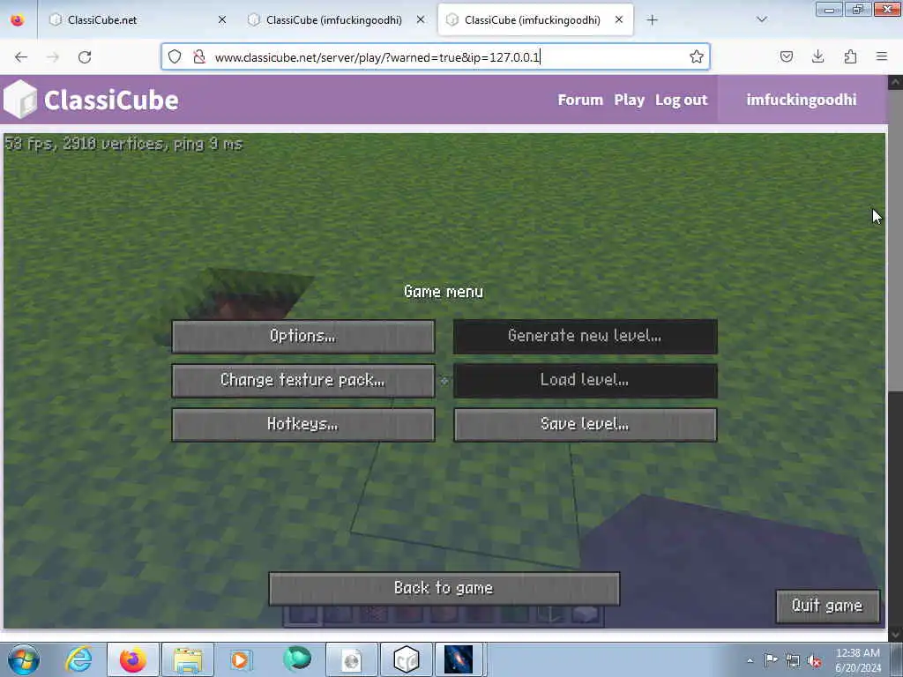
Task: Click the network tray icon
Action: (x=793, y=660)
